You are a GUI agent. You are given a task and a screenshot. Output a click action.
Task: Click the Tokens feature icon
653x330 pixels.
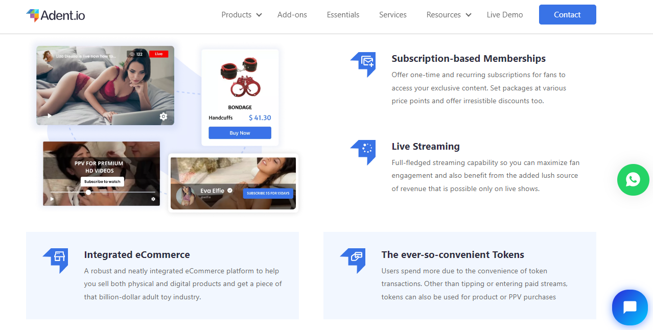pos(353,261)
